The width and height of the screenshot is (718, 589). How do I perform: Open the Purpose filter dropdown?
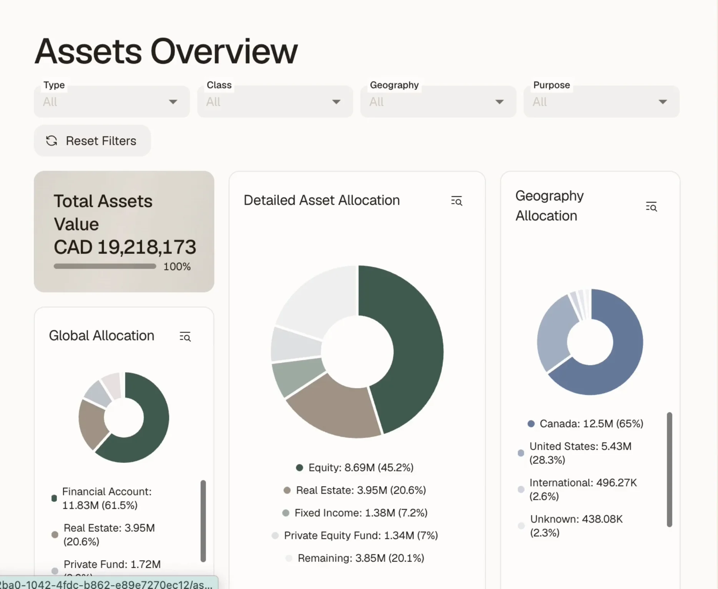point(602,101)
